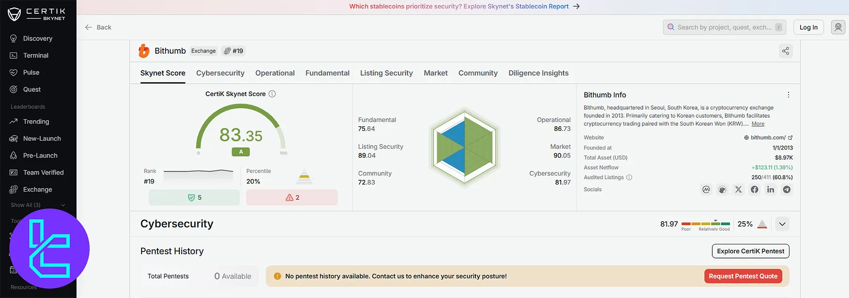The image size is (849, 298).
Task: Click the Fundamental 75.64 score
Action: 366,129
